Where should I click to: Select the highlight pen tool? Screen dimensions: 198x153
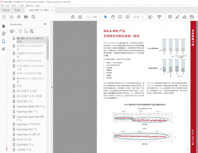point(177,17)
